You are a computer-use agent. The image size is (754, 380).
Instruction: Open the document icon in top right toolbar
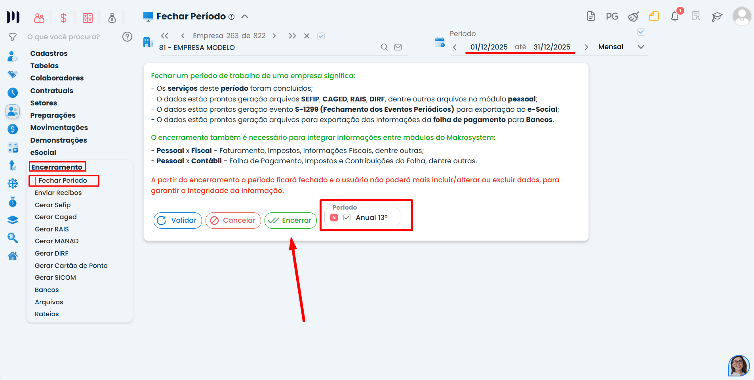point(591,16)
